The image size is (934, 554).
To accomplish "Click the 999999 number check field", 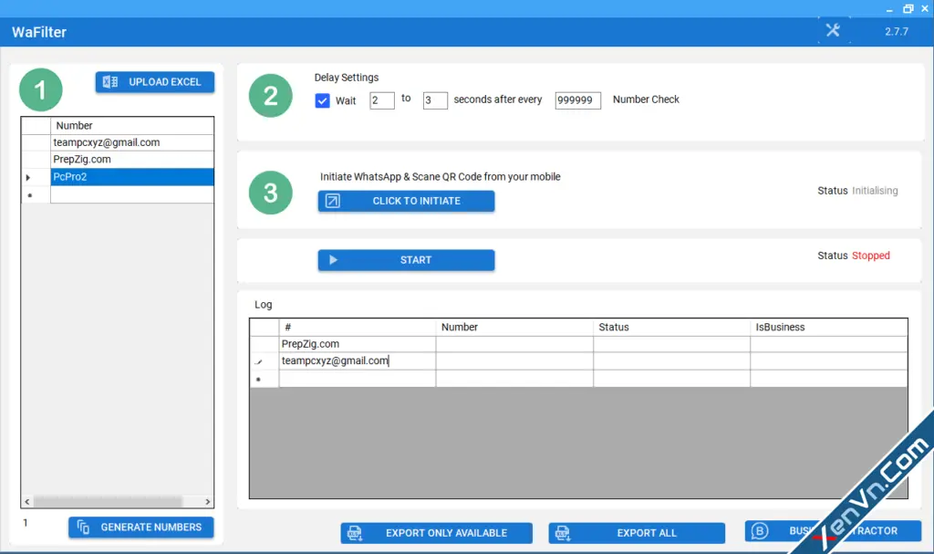I will pyautogui.click(x=577, y=100).
